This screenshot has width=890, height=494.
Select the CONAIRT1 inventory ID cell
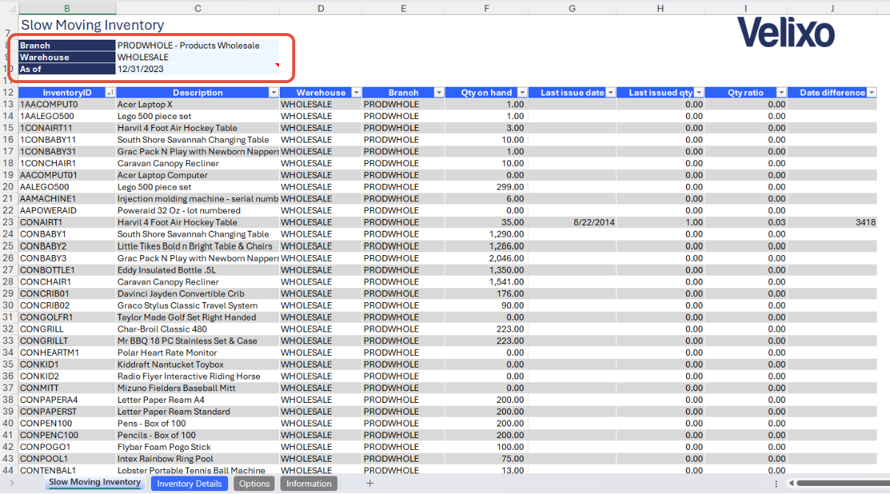67,222
